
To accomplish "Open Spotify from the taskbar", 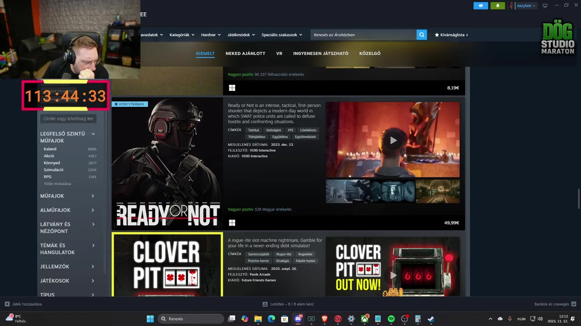I will tap(391, 319).
